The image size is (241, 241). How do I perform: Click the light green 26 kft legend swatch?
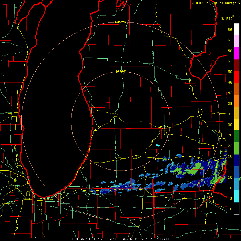click(x=236, y=148)
